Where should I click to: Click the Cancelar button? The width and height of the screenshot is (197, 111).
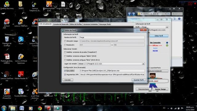[68, 80]
